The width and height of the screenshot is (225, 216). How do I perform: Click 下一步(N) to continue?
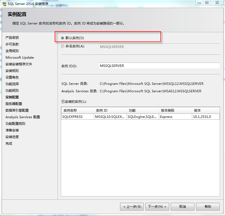pyautogui.click(x=157, y=207)
